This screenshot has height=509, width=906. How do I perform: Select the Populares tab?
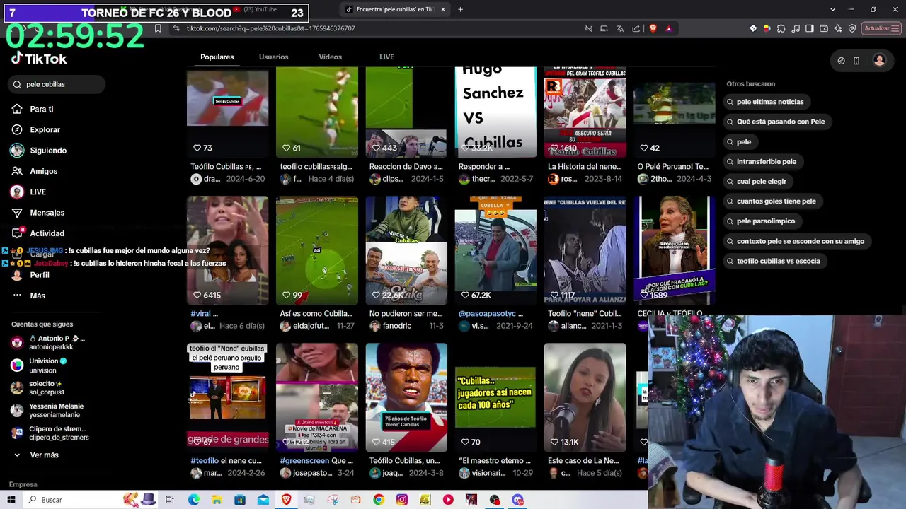click(x=217, y=57)
